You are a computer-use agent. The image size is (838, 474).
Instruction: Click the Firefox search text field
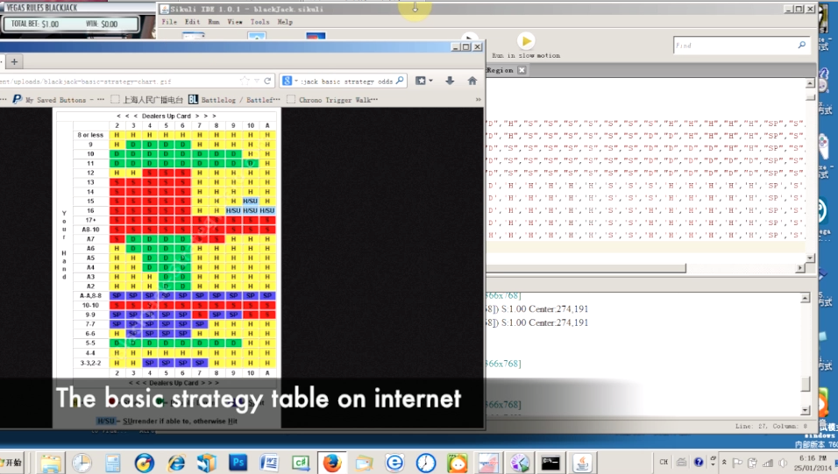pos(346,81)
